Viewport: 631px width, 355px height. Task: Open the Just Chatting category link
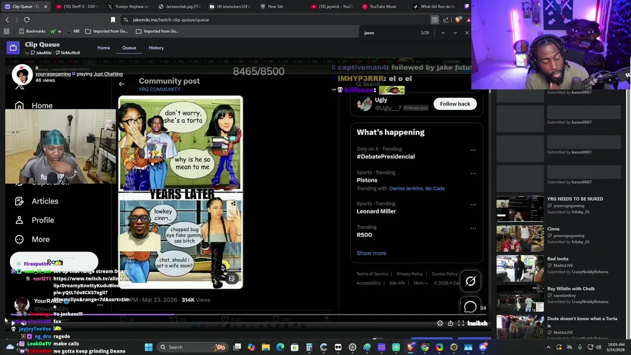(108, 74)
